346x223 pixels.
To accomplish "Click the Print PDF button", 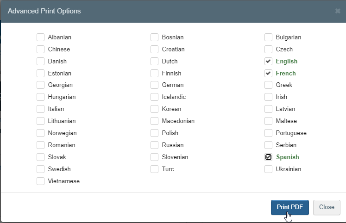I will tap(290, 207).
